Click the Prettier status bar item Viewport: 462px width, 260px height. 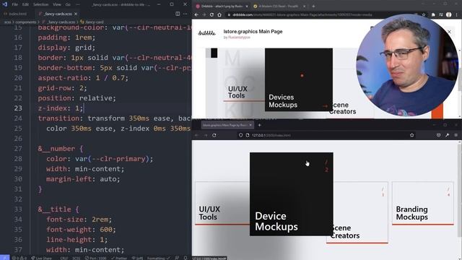tap(119, 258)
